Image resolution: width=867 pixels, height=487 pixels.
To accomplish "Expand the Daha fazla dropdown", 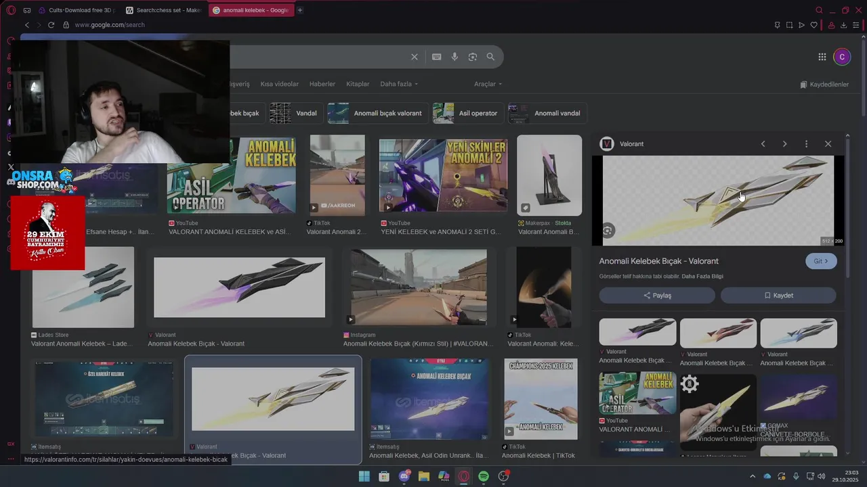I will 399,84.
